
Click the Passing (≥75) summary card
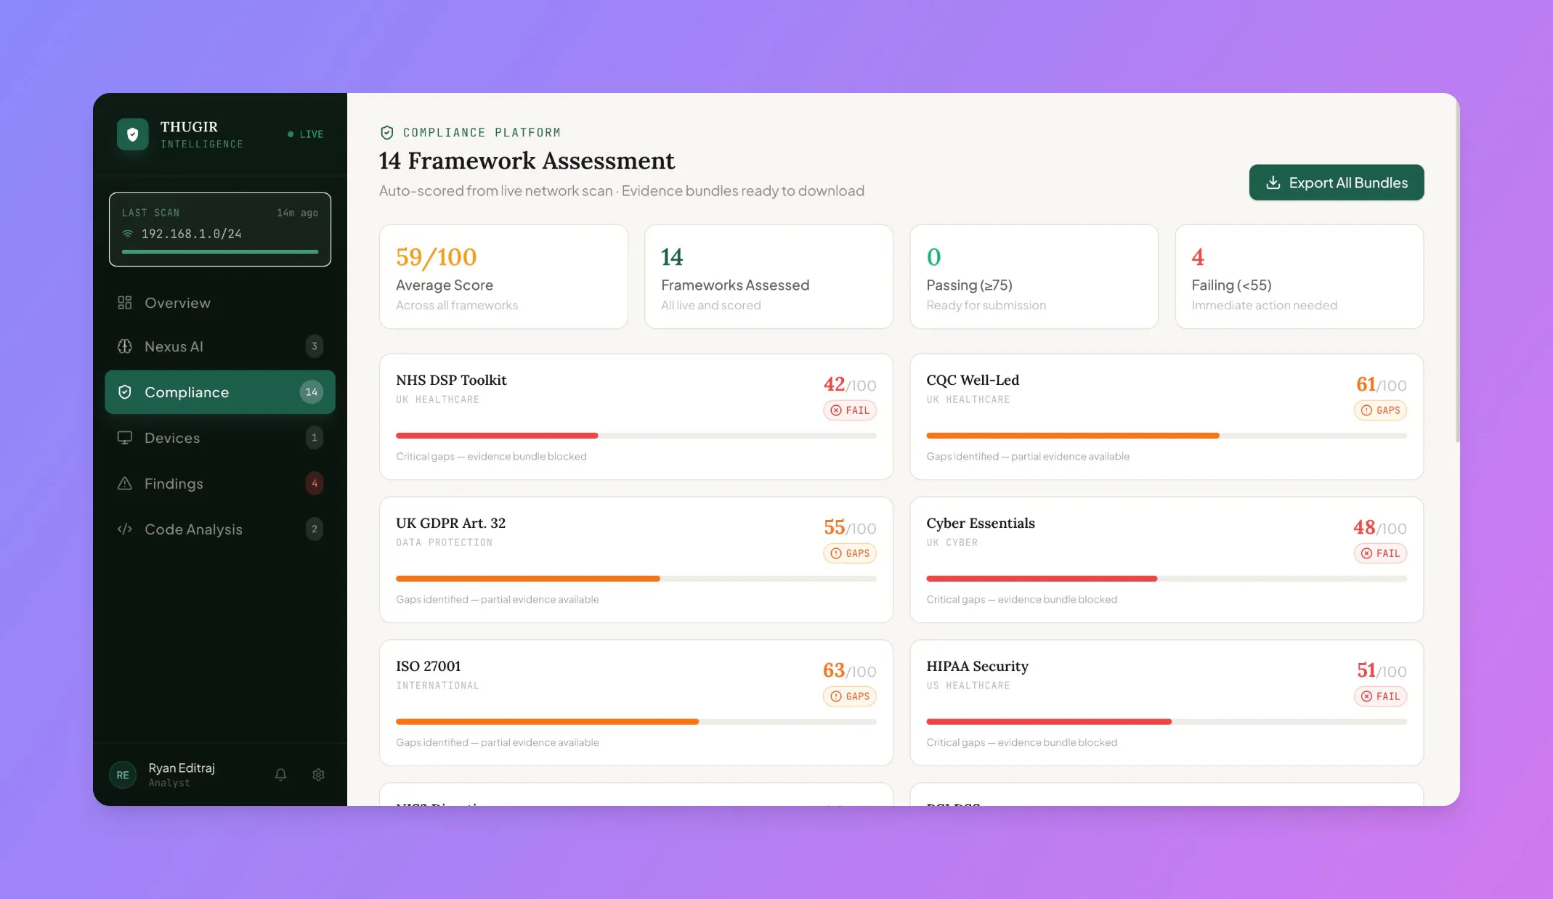point(1034,277)
